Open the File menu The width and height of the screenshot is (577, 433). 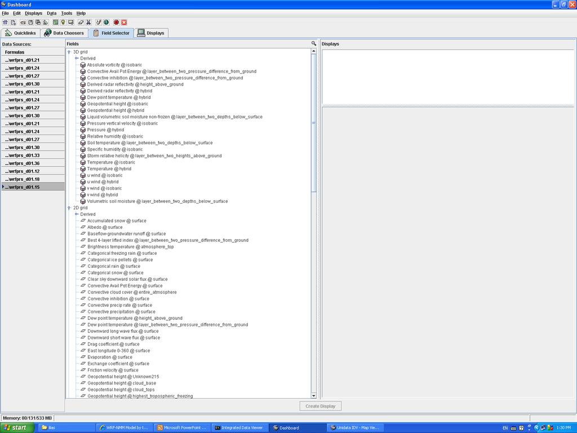tap(5, 14)
